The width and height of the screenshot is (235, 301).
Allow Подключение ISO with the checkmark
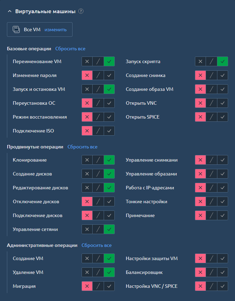tap(109, 131)
